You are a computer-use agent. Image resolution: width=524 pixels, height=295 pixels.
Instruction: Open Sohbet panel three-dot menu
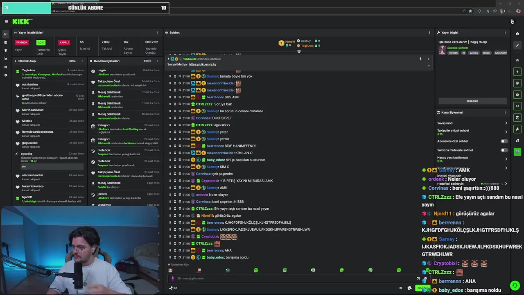click(x=429, y=32)
